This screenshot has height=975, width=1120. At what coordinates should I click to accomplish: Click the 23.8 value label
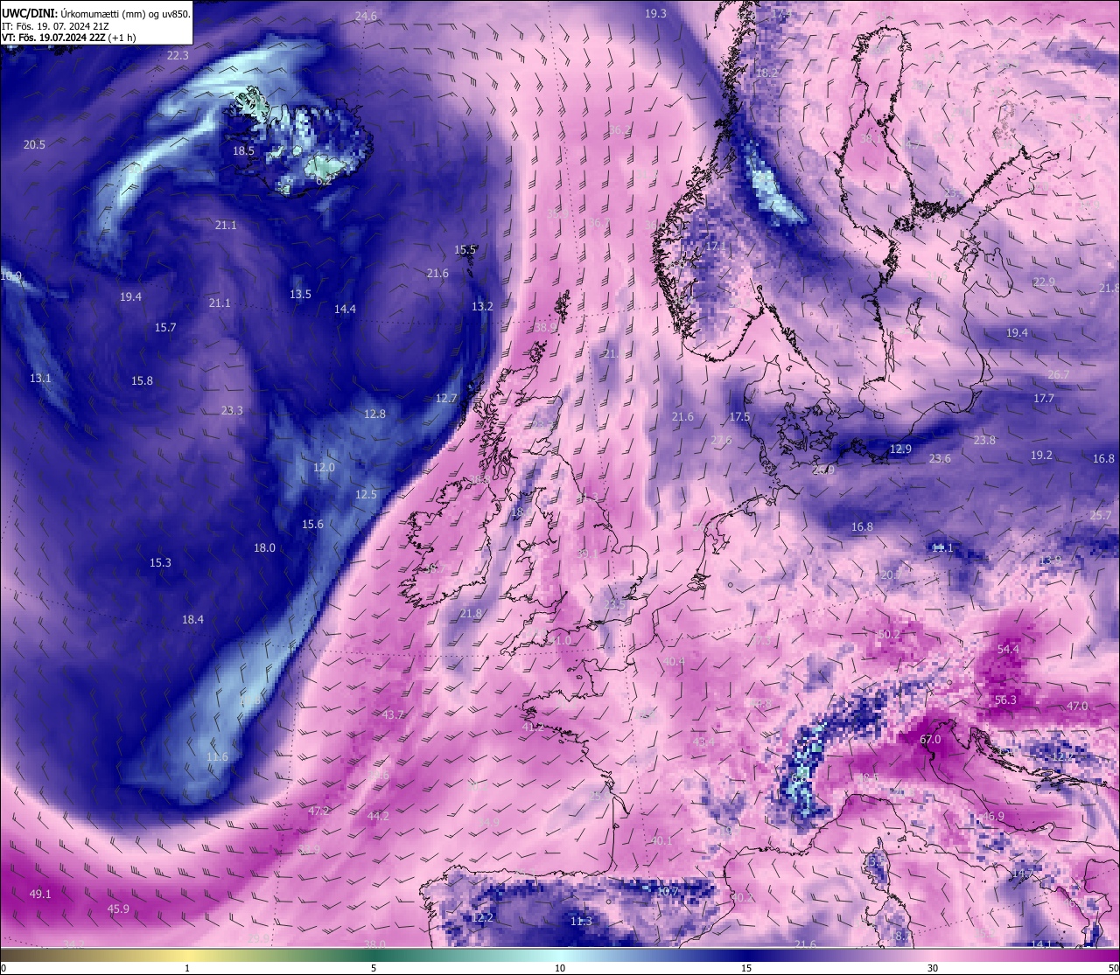pos(984,441)
